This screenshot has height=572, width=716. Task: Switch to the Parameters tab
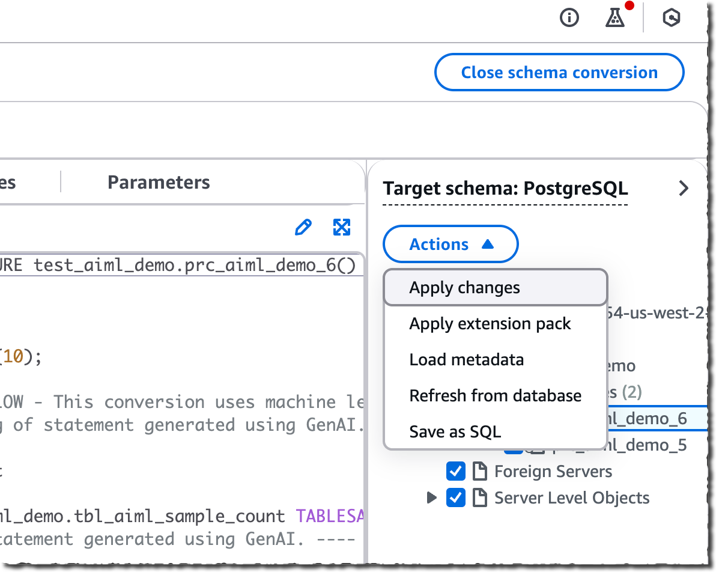[x=159, y=183]
